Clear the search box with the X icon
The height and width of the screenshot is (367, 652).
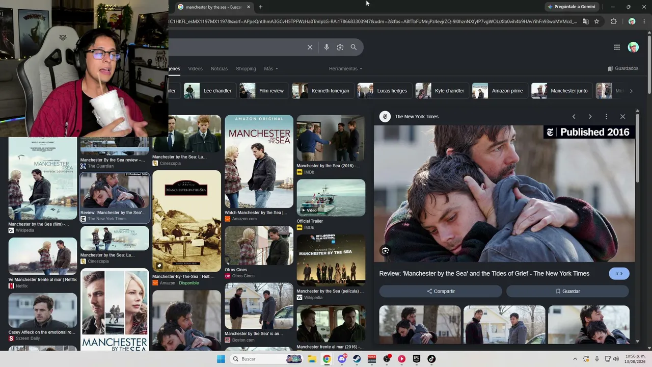(x=310, y=47)
